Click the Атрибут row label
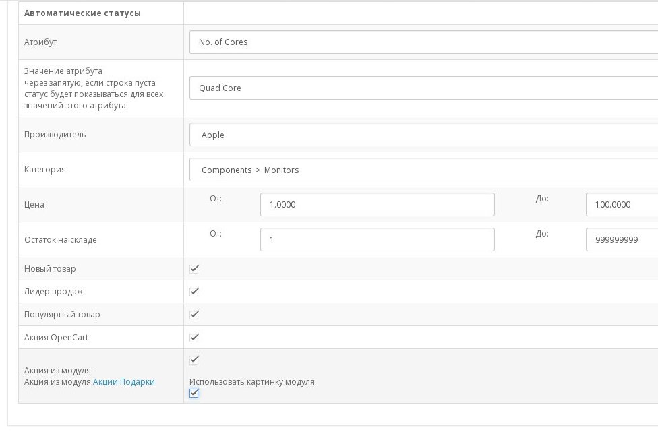 (40, 42)
